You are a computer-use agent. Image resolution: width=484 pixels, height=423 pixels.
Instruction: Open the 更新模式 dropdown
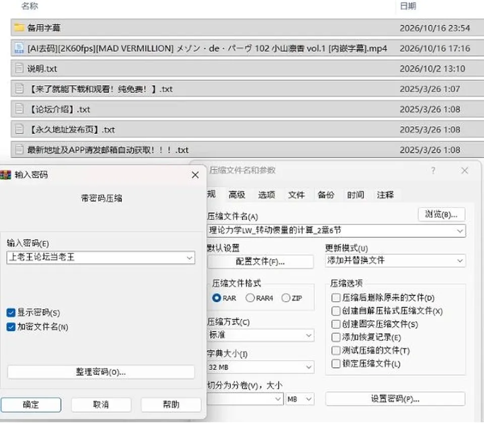[x=395, y=260]
